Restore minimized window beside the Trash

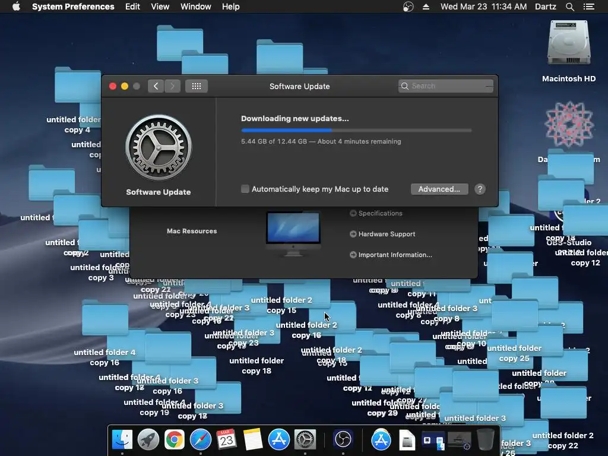tap(460, 441)
